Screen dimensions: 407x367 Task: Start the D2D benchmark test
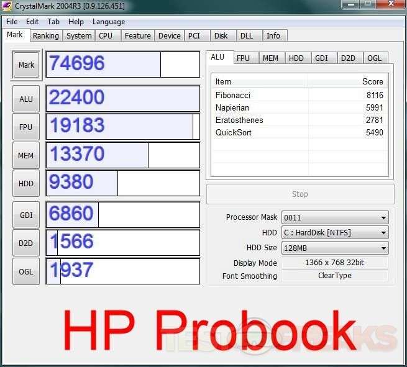coord(26,243)
